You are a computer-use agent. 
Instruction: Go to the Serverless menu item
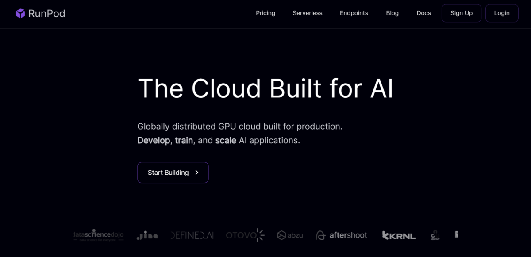(x=308, y=13)
